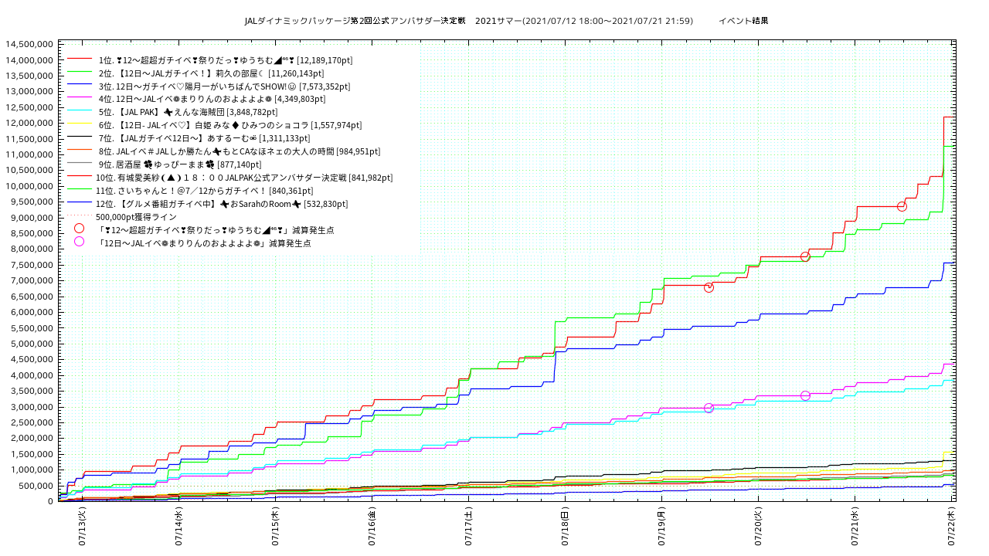Viewport: 989px width, 556px height.
Task: Click the '07/21(水)' date label
Action: click(855, 527)
